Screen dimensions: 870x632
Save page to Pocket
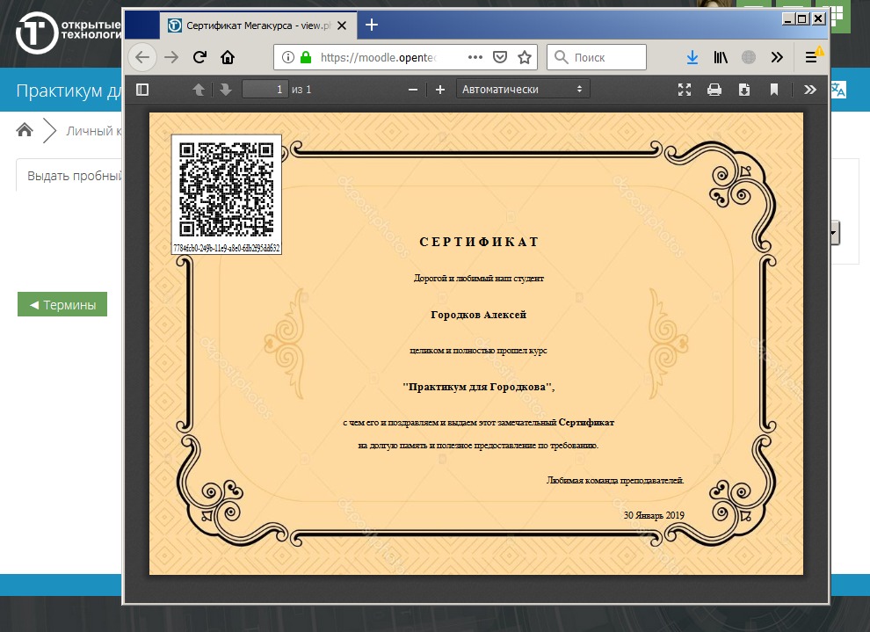point(499,57)
